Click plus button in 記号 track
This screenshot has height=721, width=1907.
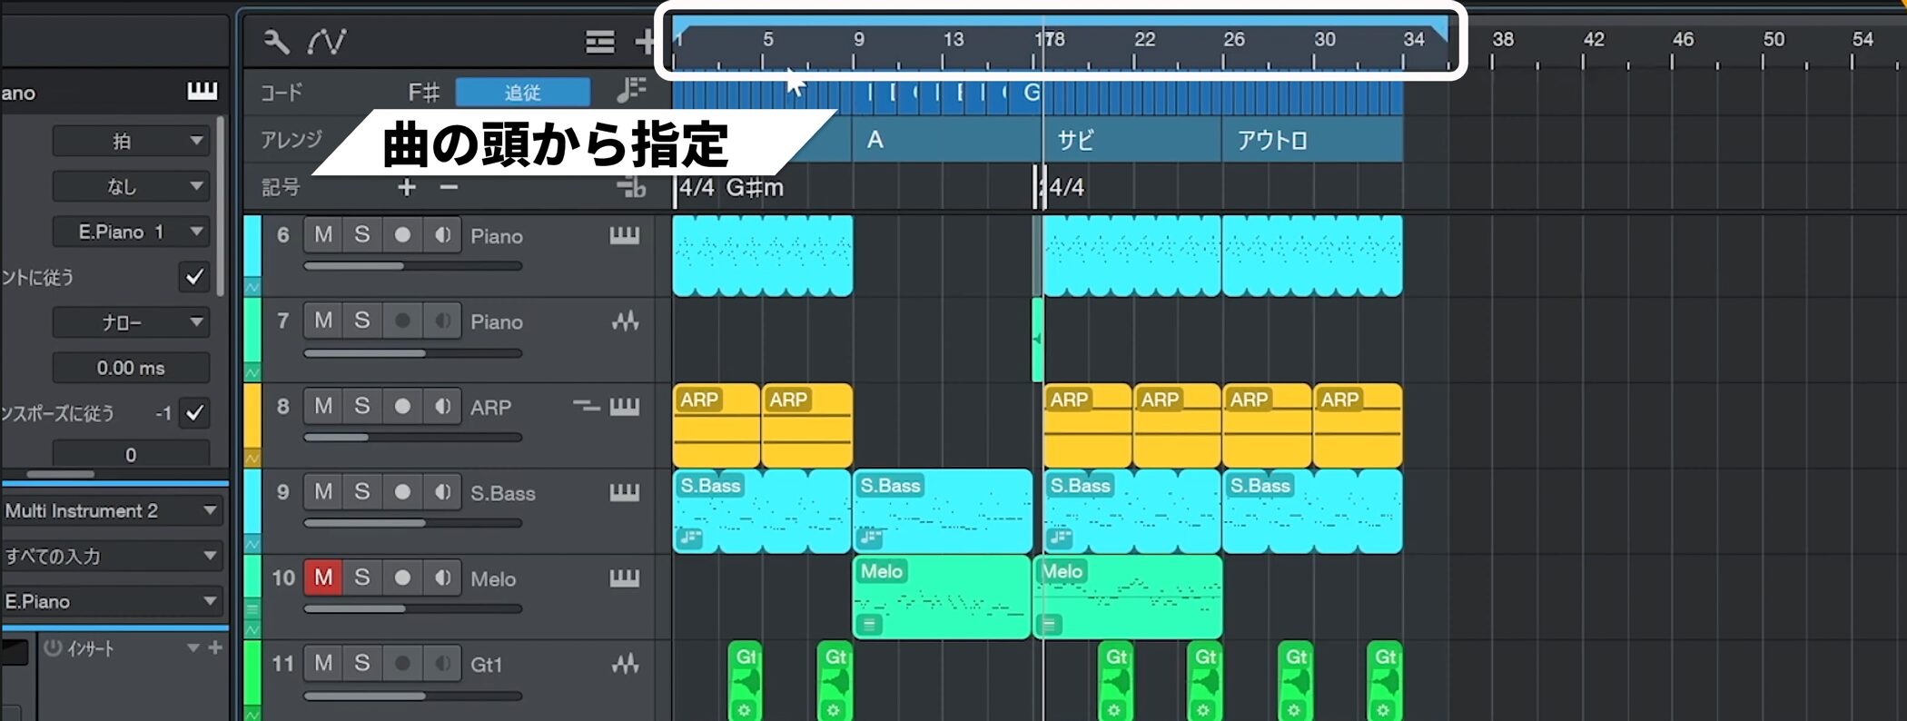(407, 188)
